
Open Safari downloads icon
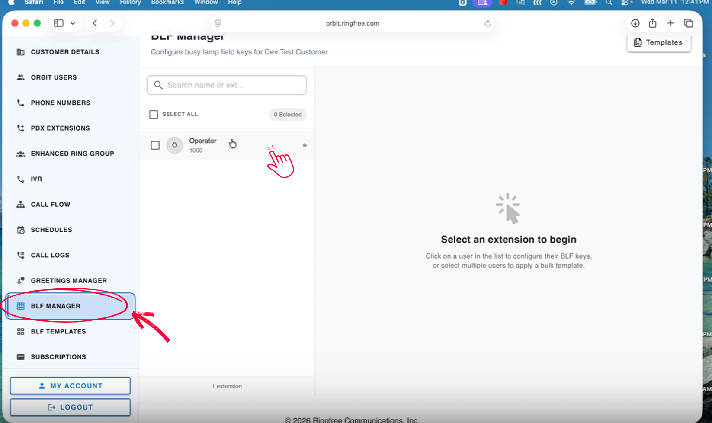coord(635,23)
